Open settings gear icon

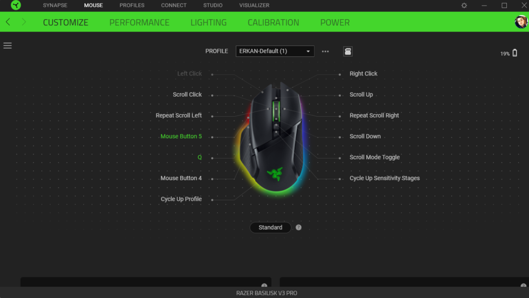[464, 5]
